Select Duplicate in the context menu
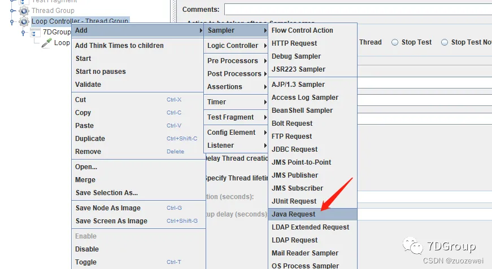Screen dimensions: 492x269 pos(137,139)
